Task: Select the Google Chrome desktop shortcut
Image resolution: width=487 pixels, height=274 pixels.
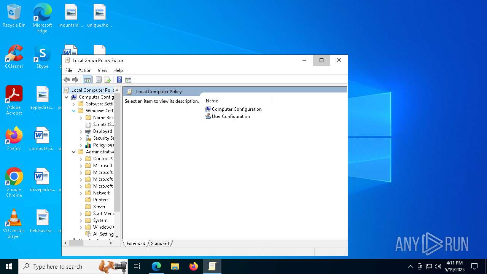Action: point(14,183)
